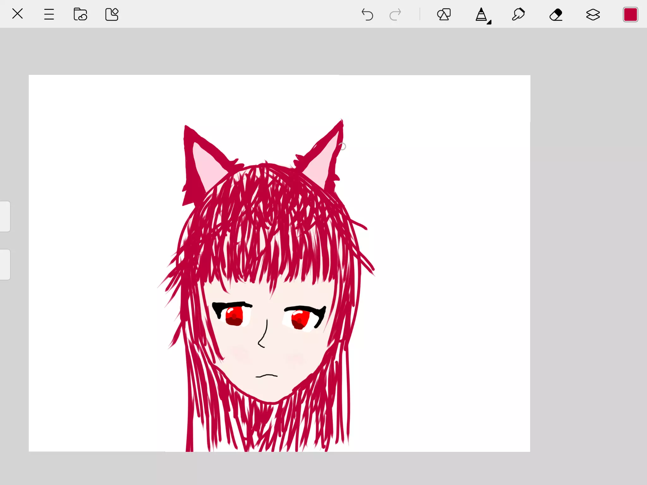Activate the eraser tool
647x485 pixels.
[556, 15]
